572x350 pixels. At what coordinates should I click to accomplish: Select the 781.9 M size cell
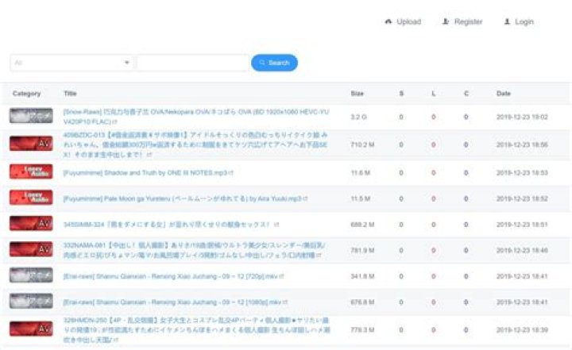tap(362, 251)
